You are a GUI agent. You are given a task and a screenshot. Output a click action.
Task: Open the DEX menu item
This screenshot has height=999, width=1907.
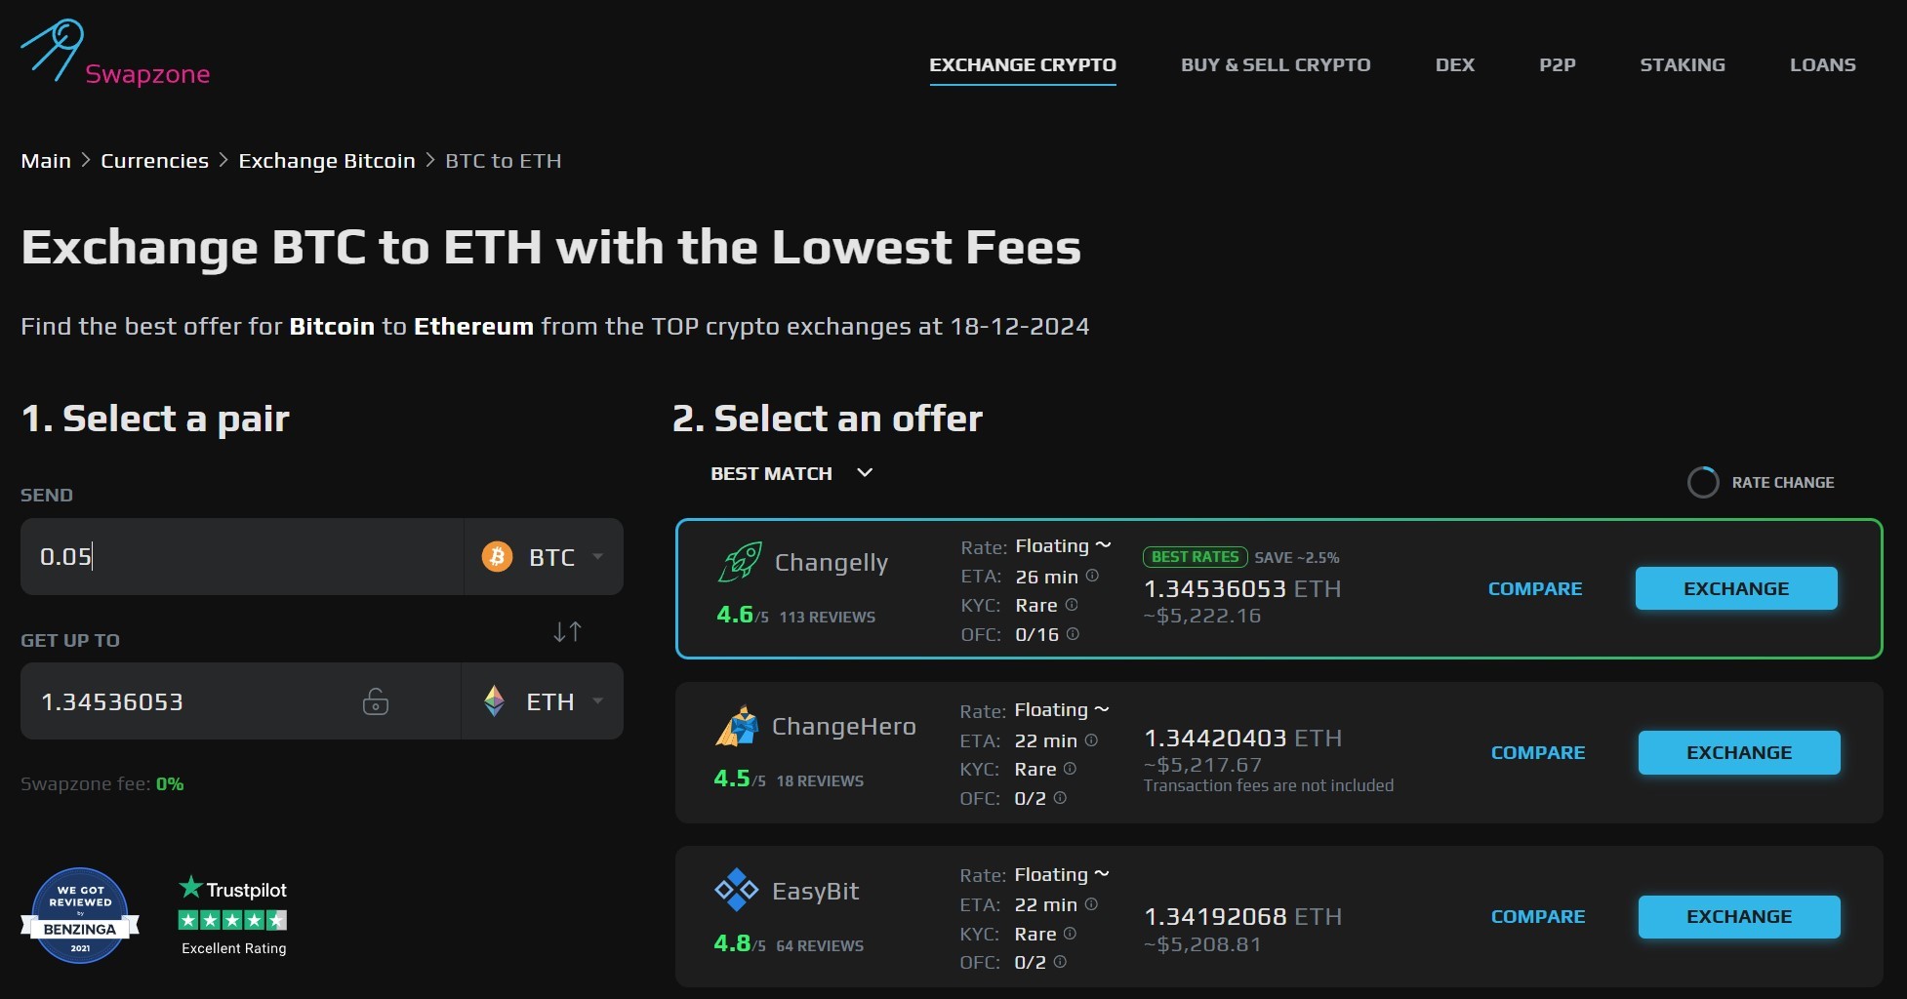pyautogui.click(x=1455, y=65)
